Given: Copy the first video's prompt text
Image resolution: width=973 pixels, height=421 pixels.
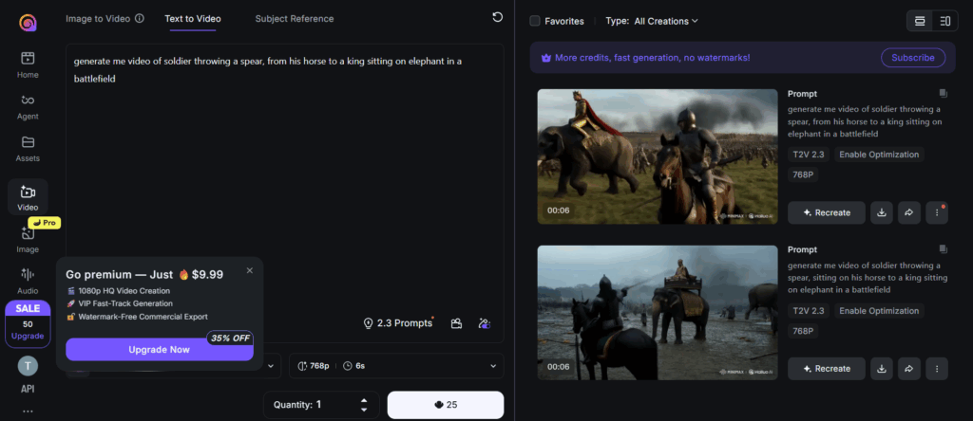Looking at the screenshot, I should click(x=943, y=93).
